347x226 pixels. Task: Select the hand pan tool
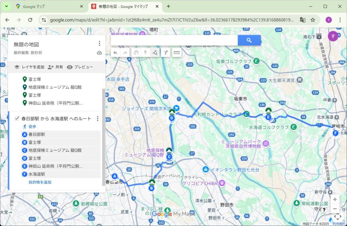[x=136, y=53]
